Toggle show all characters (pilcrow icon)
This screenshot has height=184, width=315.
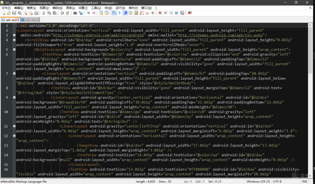119,13
